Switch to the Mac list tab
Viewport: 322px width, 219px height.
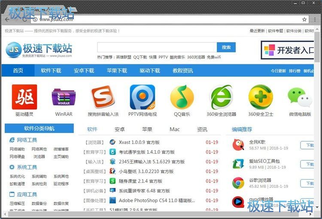pos(175,129)
